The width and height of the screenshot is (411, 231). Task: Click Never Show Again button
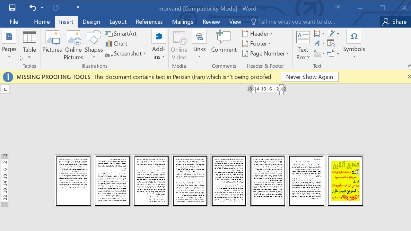tap(310, 77)
